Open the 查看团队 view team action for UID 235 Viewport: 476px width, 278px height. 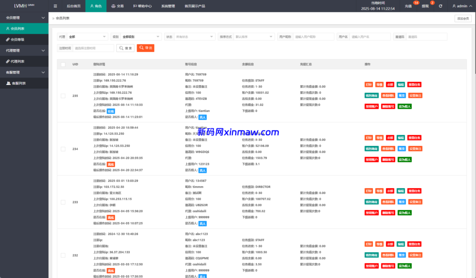pos(388,95)
